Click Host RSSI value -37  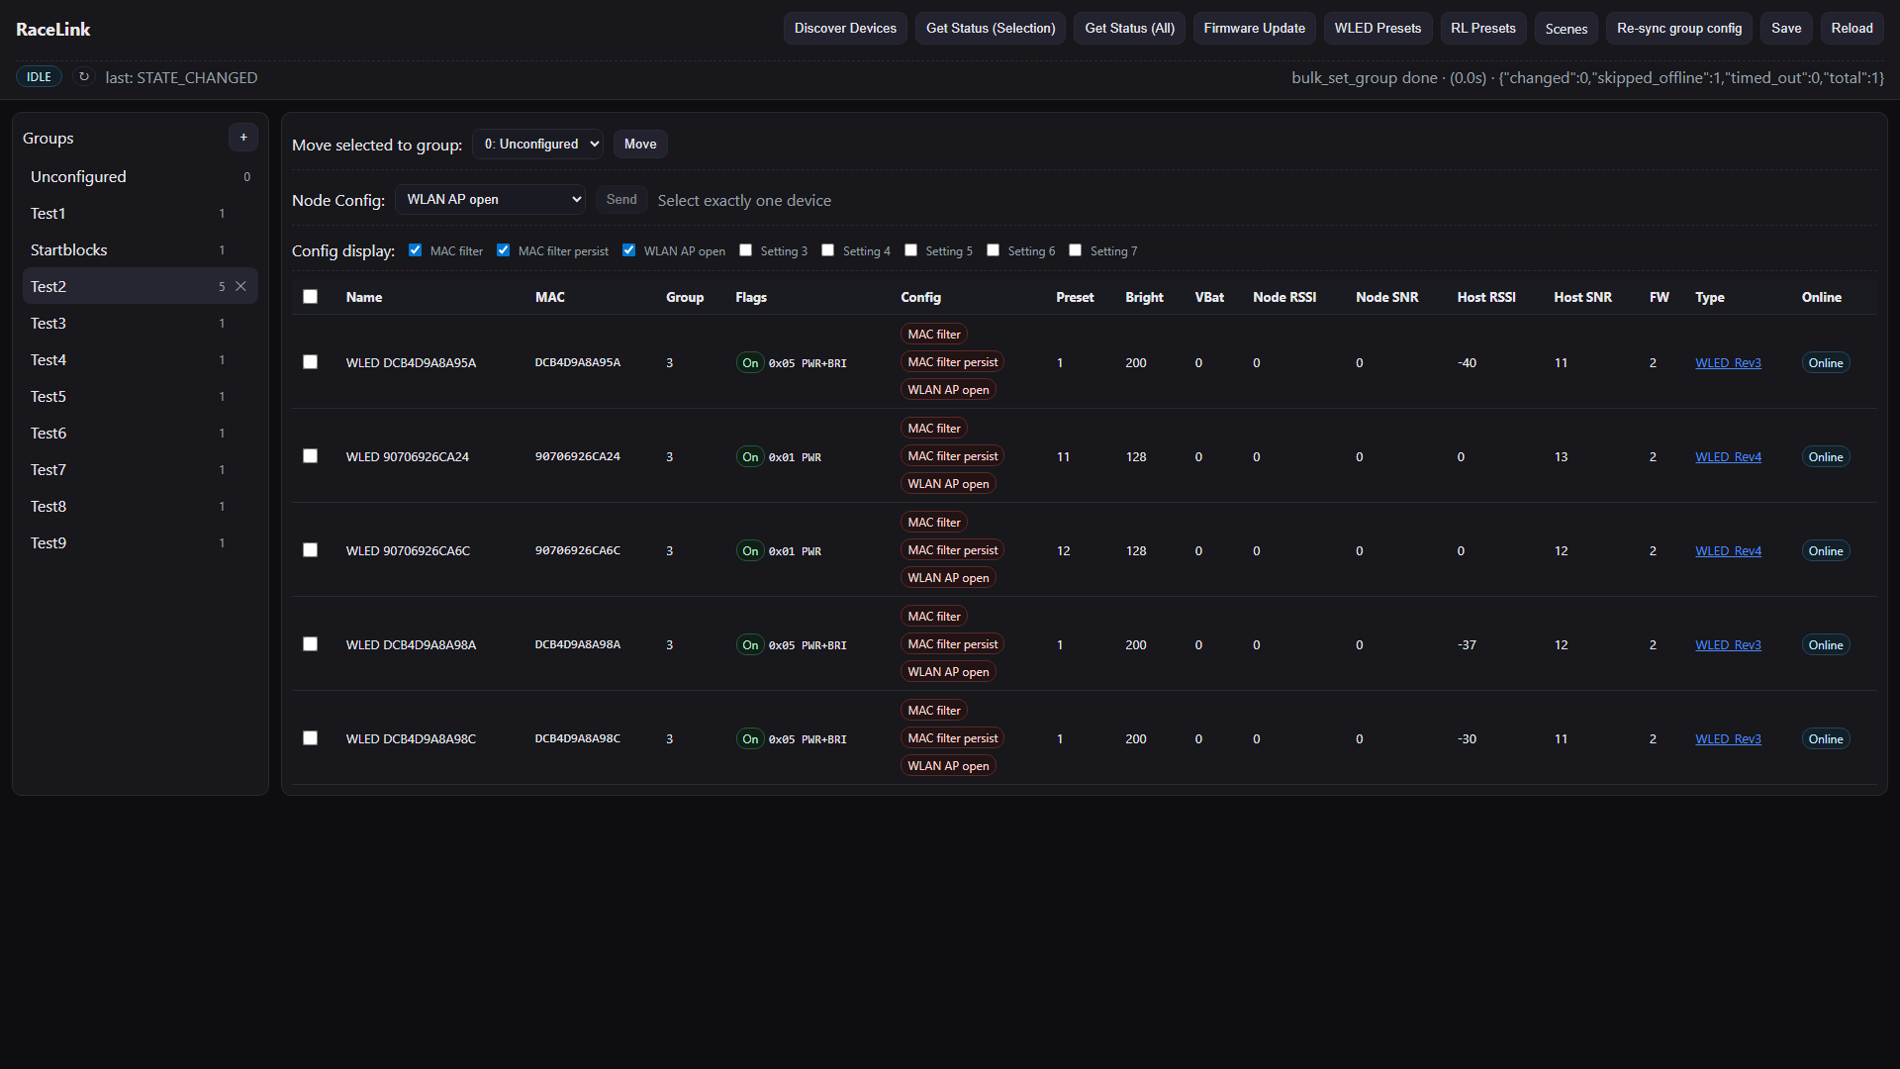1467,645
